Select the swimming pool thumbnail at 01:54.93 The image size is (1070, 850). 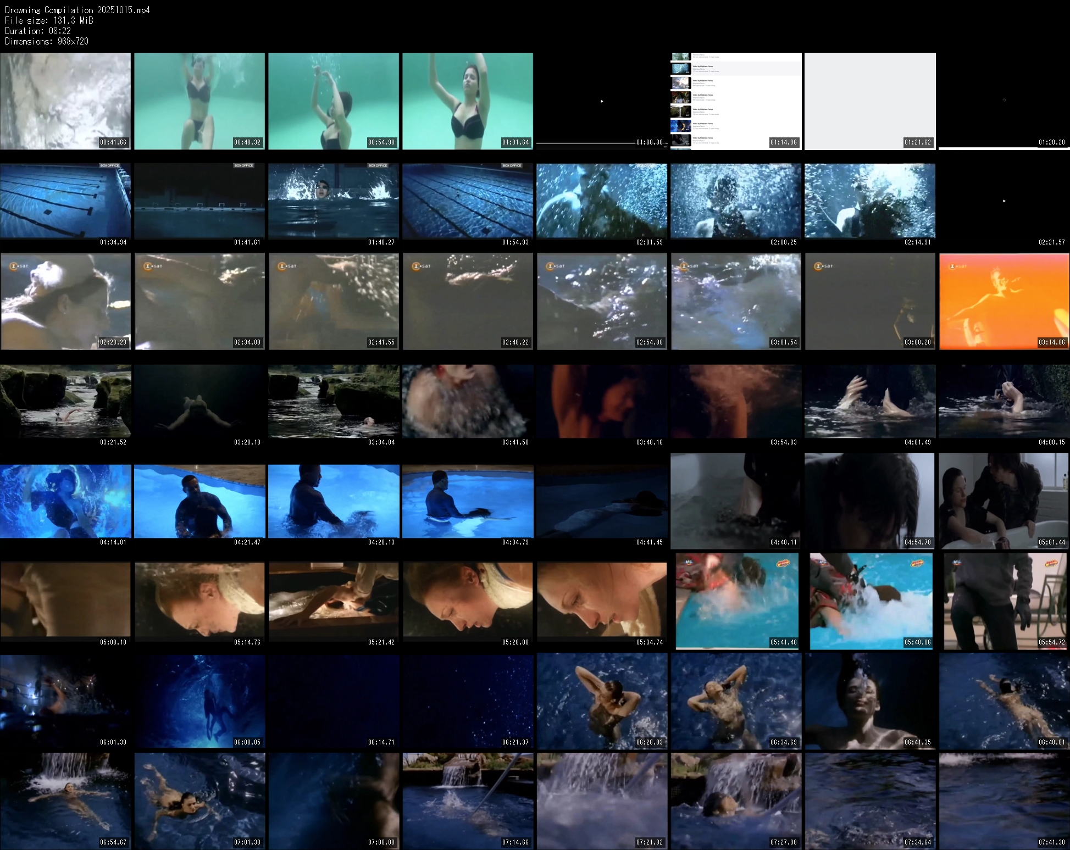[x=468, y=201]
